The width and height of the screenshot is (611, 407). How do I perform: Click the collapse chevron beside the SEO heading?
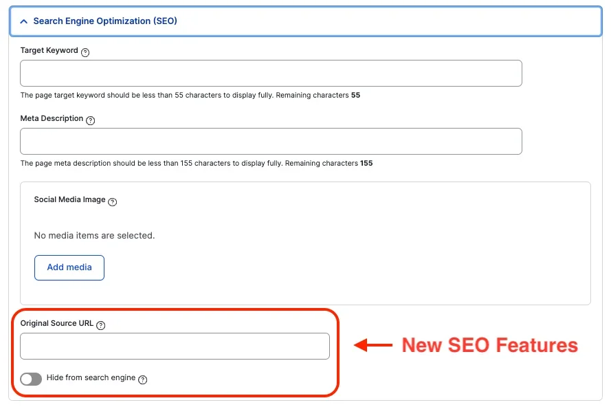click(23, 21)
